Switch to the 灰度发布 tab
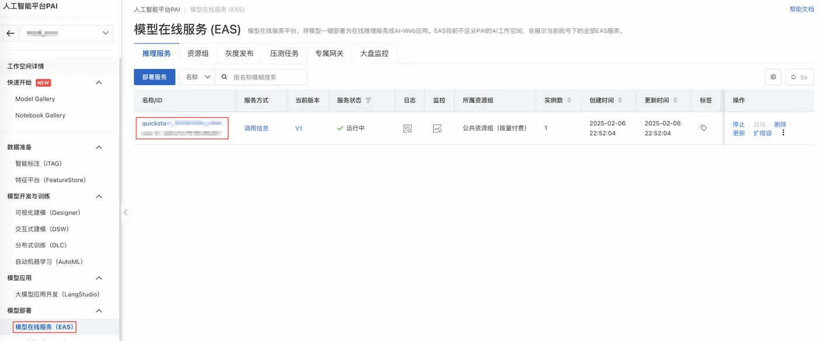This screenshot has height=341, width=819. (239, 53)
